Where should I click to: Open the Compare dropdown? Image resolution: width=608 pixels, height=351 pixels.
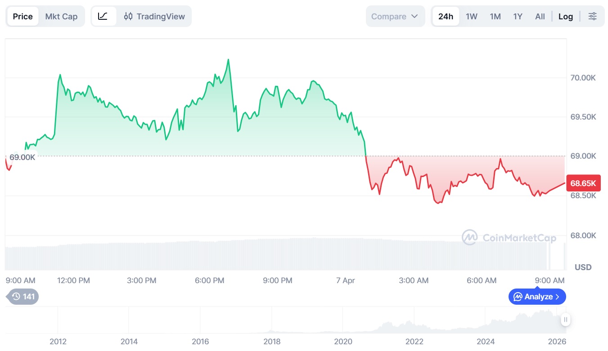[x=395, y=16]
